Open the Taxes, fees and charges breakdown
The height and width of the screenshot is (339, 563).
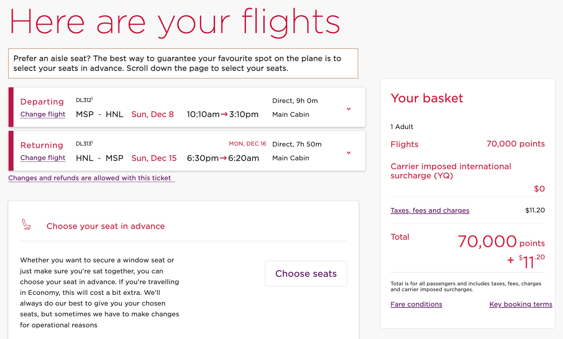pyautogui.click(x=430, y=210)
